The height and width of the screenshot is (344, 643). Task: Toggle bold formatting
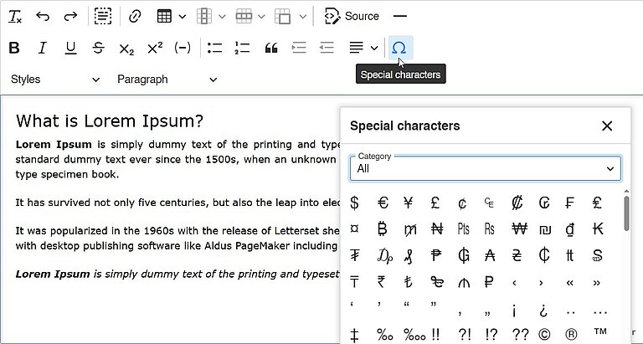pos(14,48)
